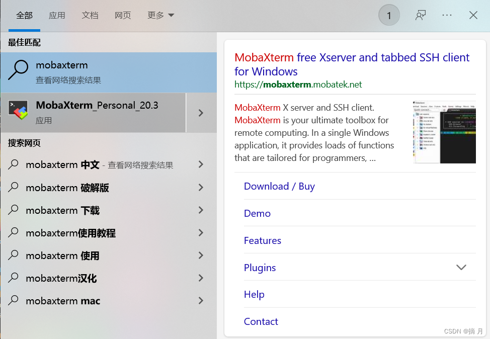The height and width of the screenshot is (339, 490).
Task: Expand the mobaxterm汉化 suggestion arrow
Action: click(x=201, y=278)
